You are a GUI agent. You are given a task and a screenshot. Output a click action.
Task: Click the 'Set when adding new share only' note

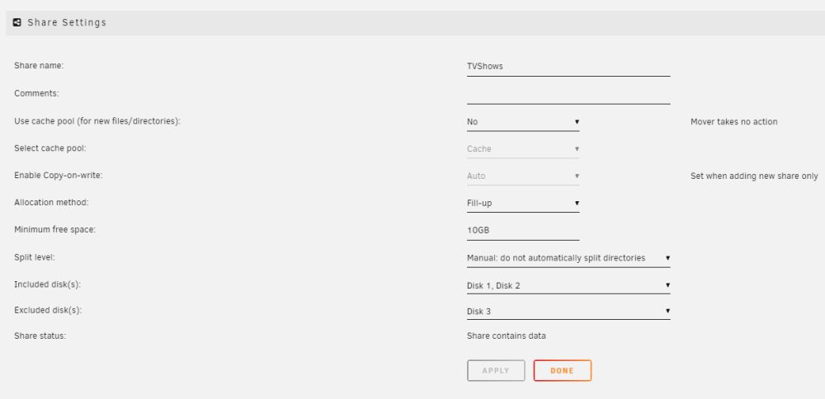click(754, 176)
